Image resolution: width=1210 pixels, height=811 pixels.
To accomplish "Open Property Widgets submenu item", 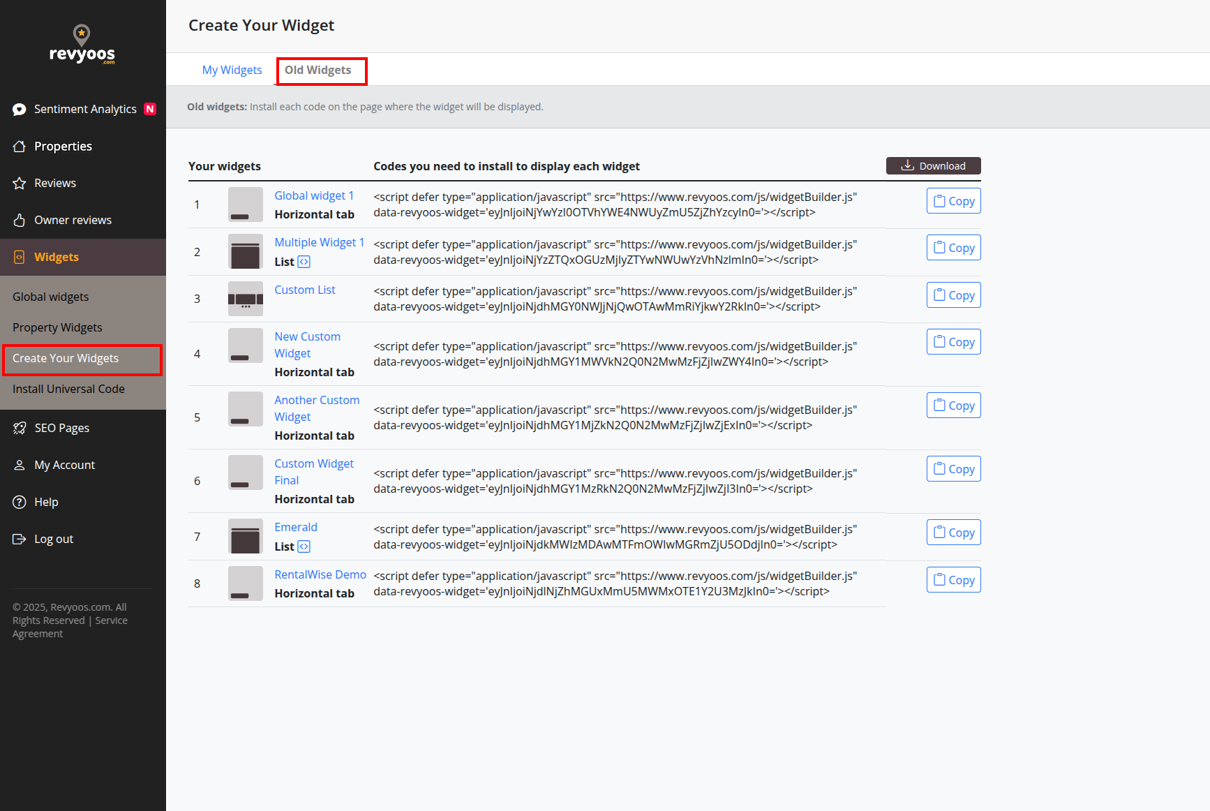I will click(57, 327).
